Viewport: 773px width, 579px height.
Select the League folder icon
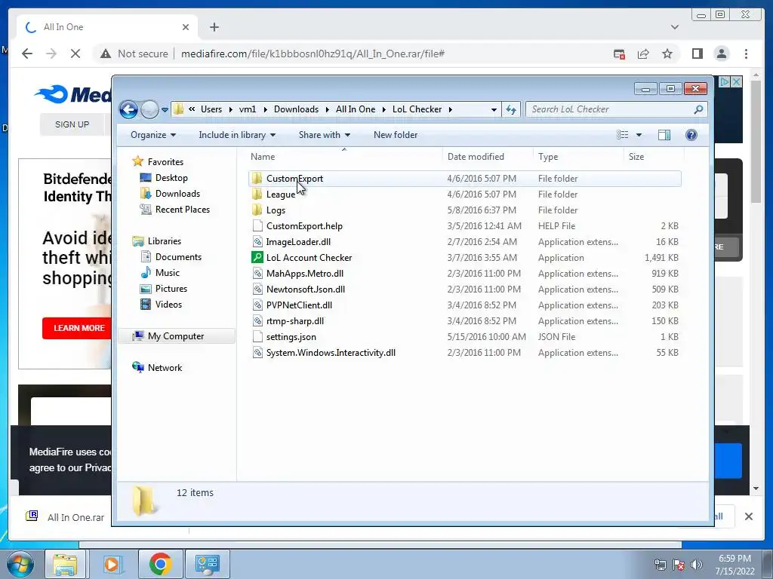click(x=257, y=194)
